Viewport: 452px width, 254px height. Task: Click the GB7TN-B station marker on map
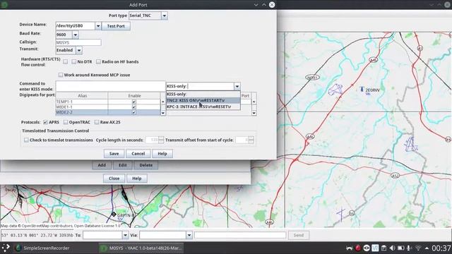[x=114, y=214]
